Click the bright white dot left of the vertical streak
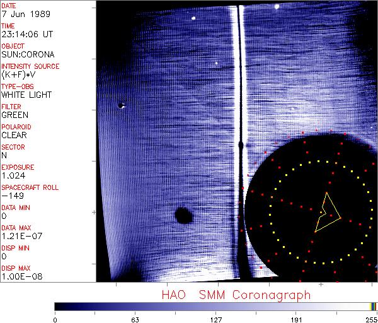This screenshot has height=323, width=378. pos(194,18)
